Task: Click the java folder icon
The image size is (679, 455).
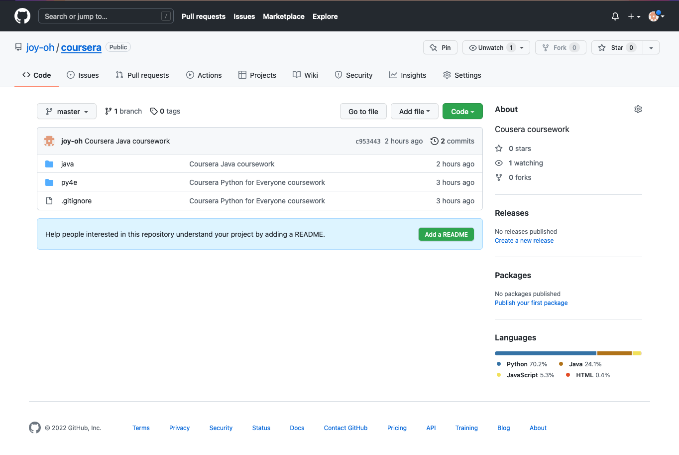Action: pos(49,164)
